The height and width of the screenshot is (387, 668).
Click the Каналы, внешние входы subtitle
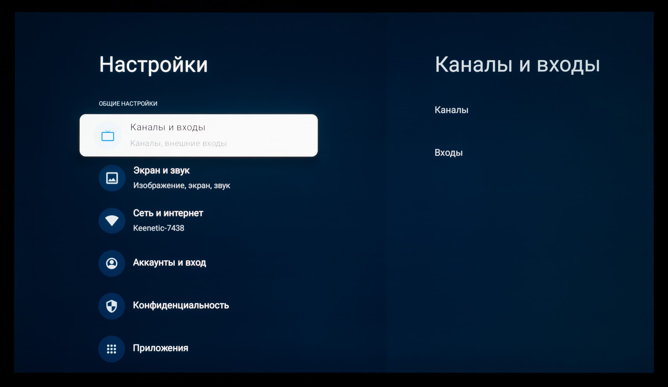(x=178, y=144)
